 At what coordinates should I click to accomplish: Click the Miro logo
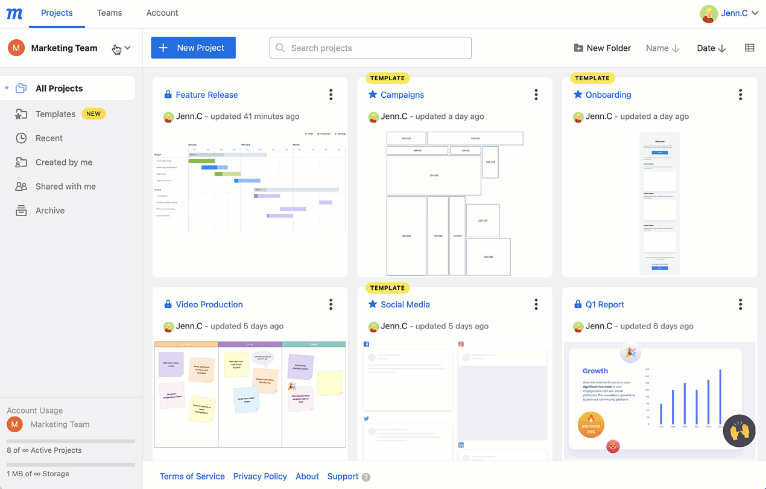coord(14,13)
